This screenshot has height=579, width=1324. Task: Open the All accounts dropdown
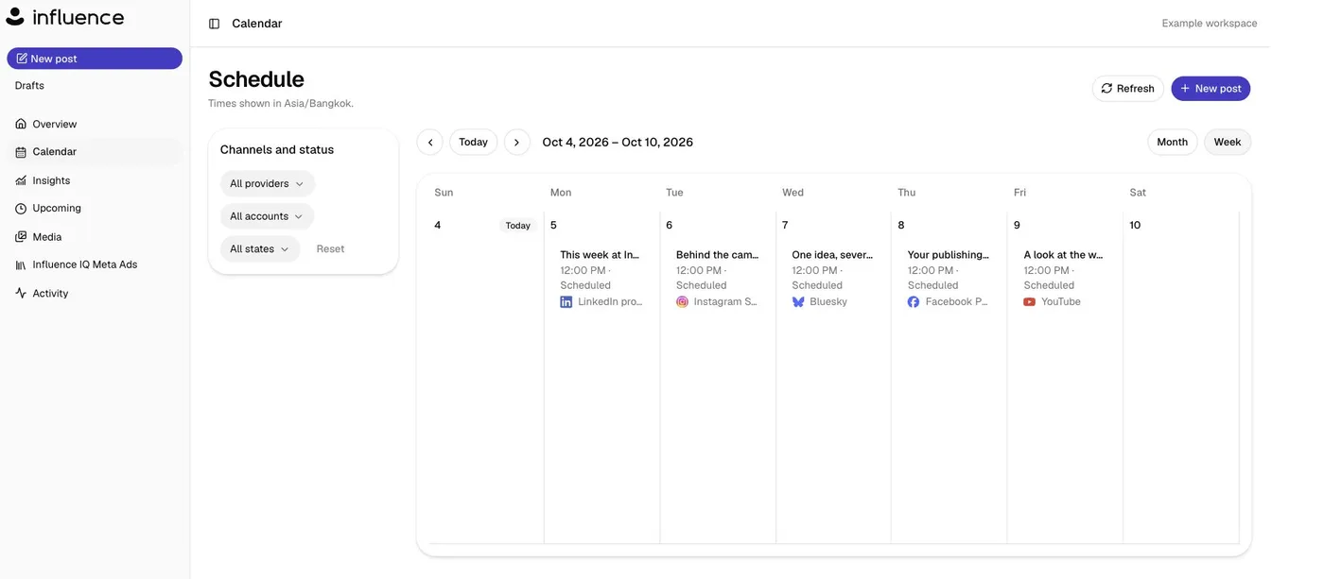[267, 216]
